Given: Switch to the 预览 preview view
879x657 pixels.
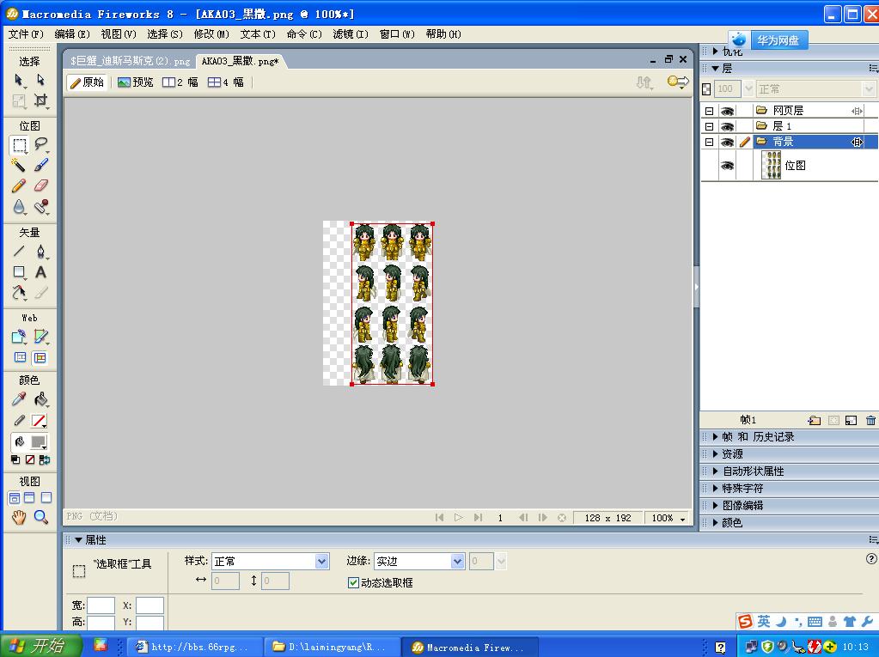Looking at the screenshot, I should click(136, 82).
